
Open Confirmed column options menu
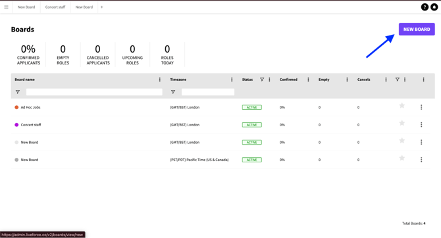(308, 80)
